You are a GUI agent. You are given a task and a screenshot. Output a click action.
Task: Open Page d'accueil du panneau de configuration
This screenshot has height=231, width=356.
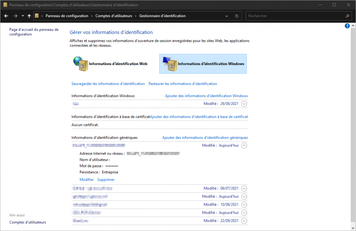(34, 32)
